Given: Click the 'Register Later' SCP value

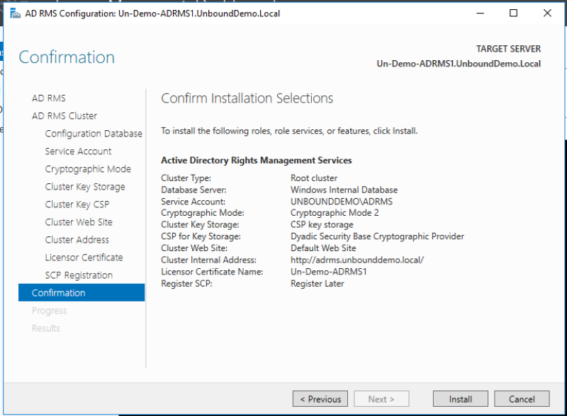Looking at the screenshot, I should pyautogui.click(x=317, y=284).
